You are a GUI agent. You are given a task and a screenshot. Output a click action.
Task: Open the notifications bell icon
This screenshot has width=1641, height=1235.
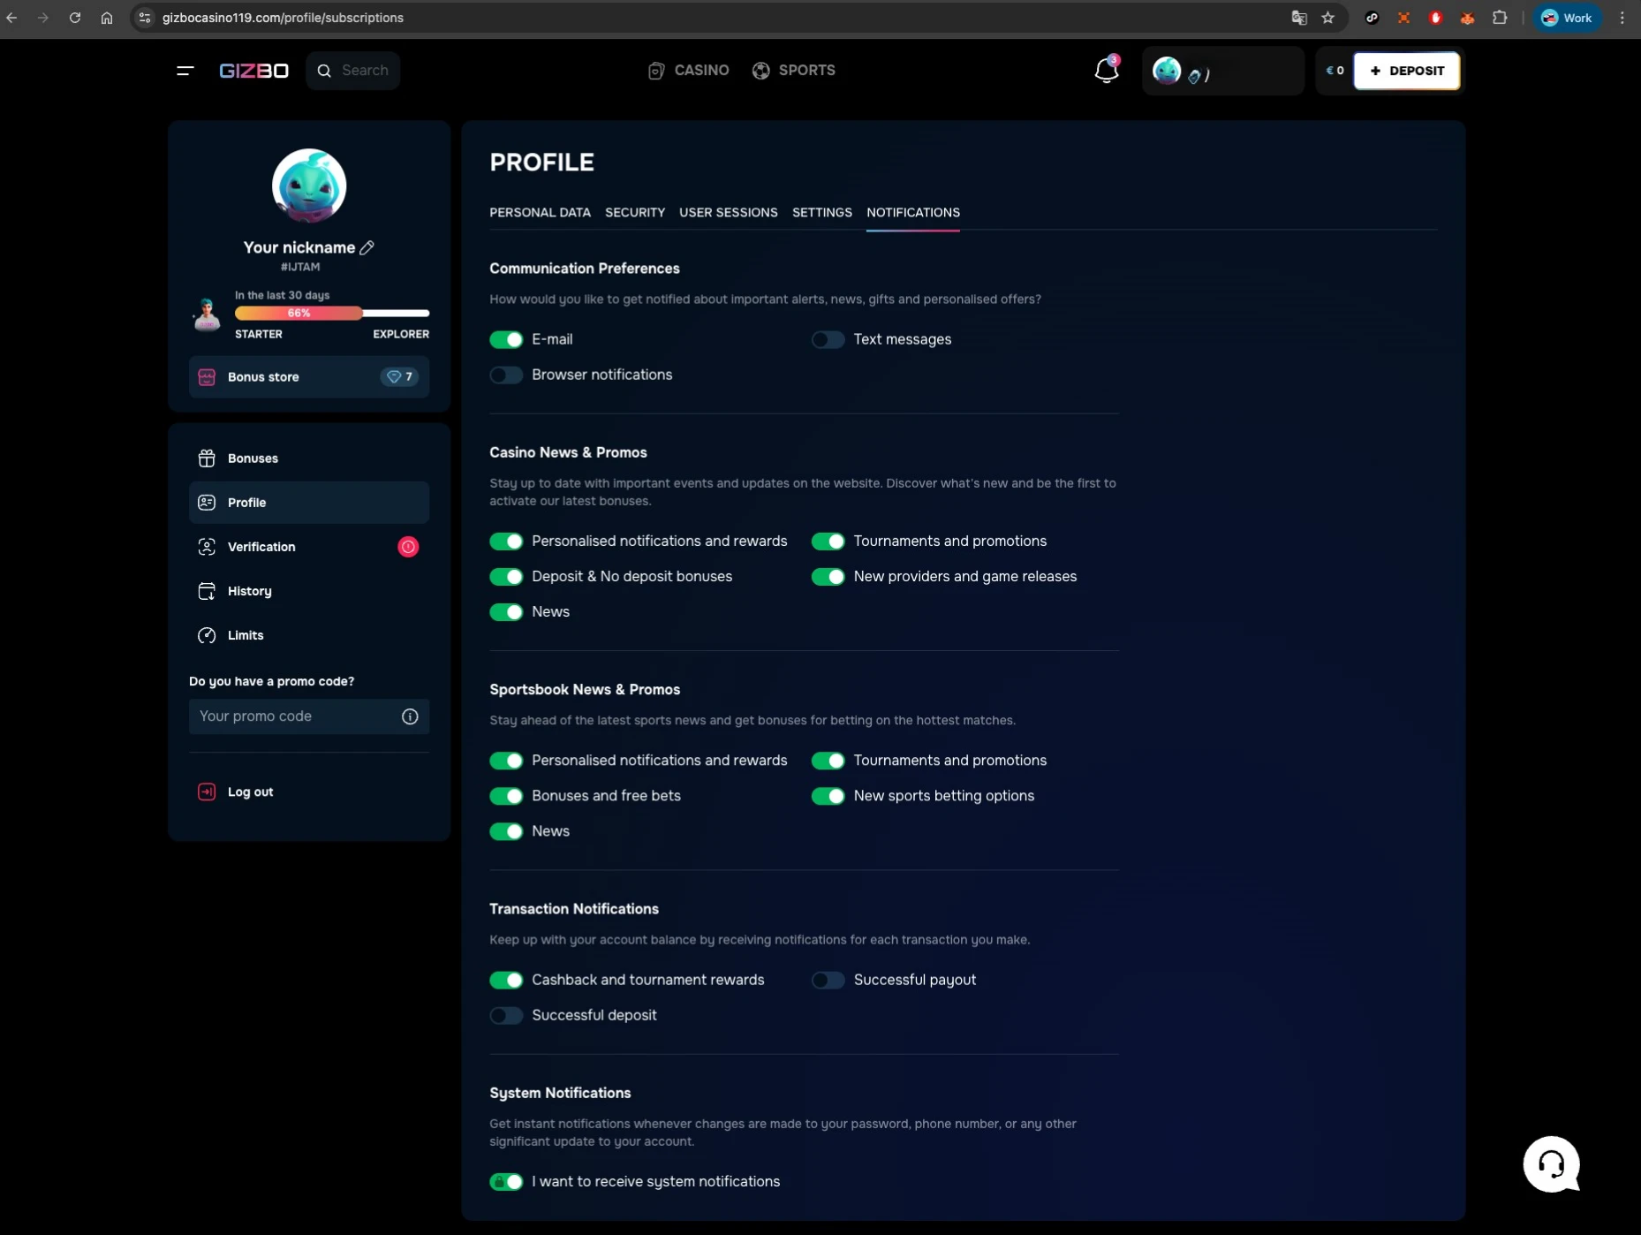(x=1107, y=70)
